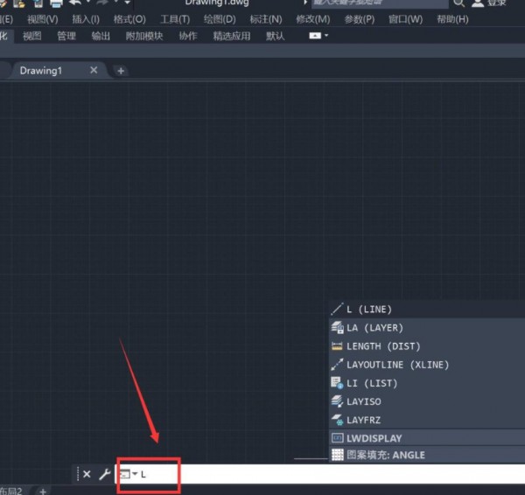Image resolution: width=525 pixels, height=495 pixels.
Task: Choose LI (LIST) command suggestion
Action: coord(371,383)
